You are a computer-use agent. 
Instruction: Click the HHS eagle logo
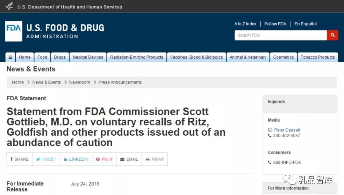(x=10, y=6)
